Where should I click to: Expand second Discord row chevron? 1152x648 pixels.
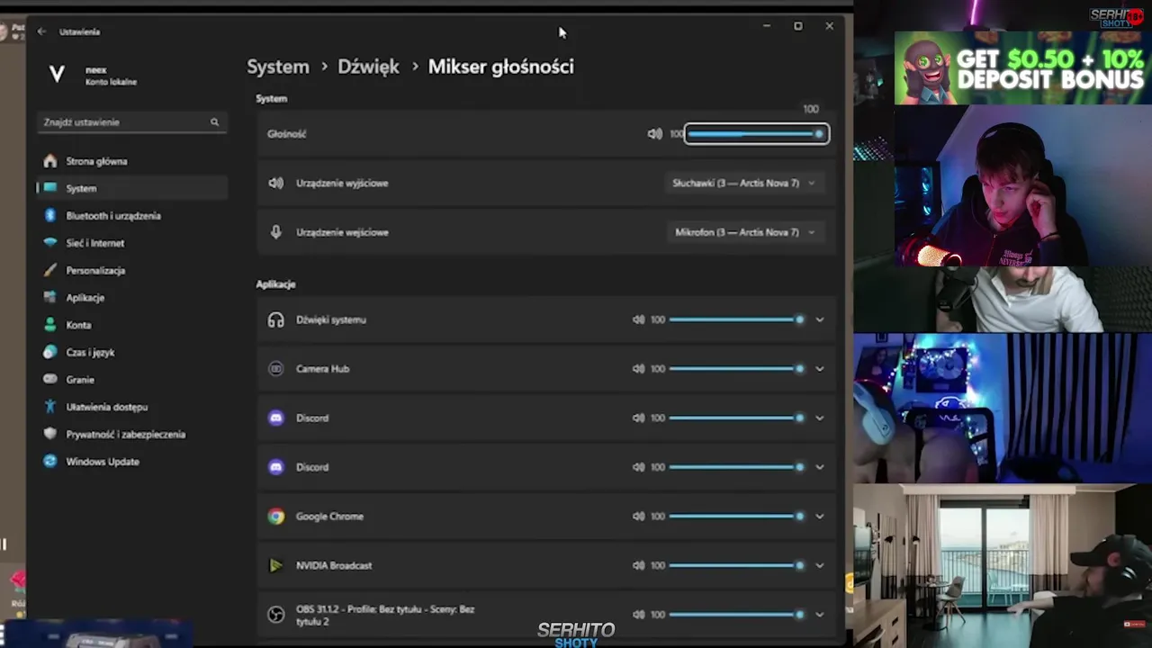coord(819,467)
